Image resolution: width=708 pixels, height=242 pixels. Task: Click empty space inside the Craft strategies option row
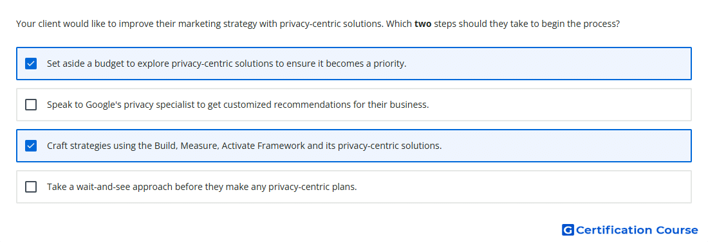pos(564,146)
